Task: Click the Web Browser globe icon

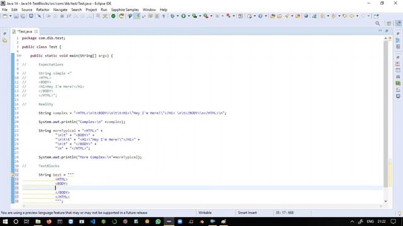Action: [x=306, y=16]
